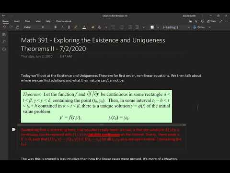Start Dictate with microphone icon
Image resolution: width=230 pixels, height=173 pixels.
tap(199, 27)
